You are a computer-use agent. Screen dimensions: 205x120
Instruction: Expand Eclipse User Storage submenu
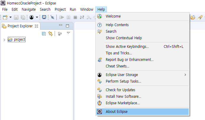pos(142,75)
